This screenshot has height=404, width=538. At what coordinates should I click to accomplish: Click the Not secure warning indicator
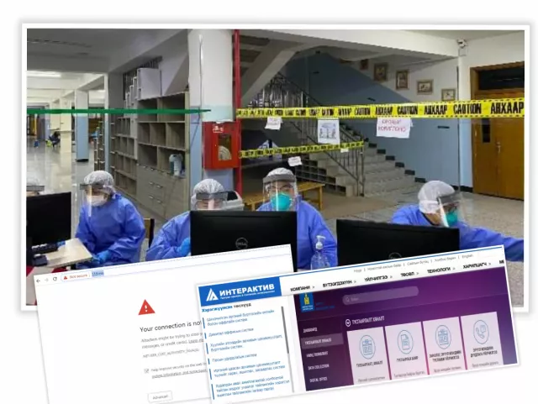[76, 276]
